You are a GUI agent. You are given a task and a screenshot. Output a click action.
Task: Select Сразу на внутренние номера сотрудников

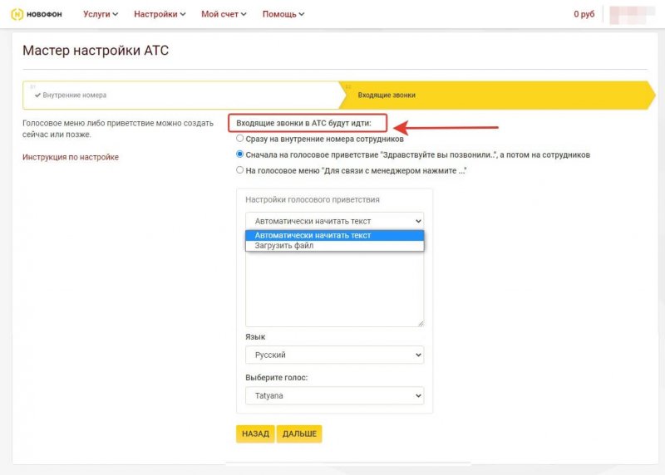(x=240, y=139)
